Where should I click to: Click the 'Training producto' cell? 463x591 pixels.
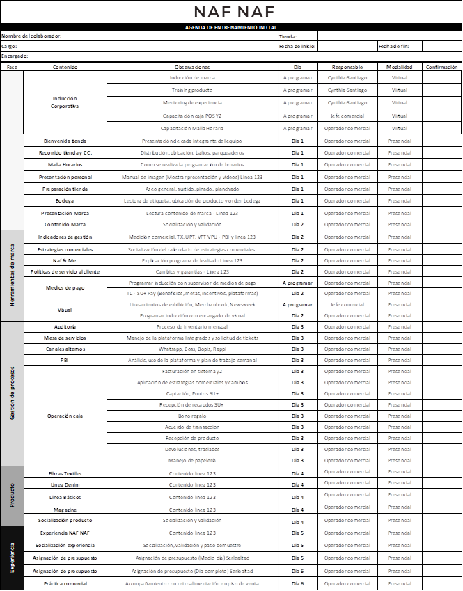point(192,90)
